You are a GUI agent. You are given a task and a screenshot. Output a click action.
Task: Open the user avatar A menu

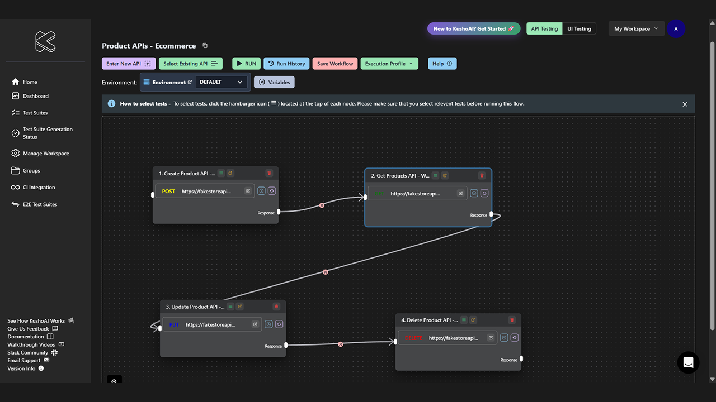(676, 29)
